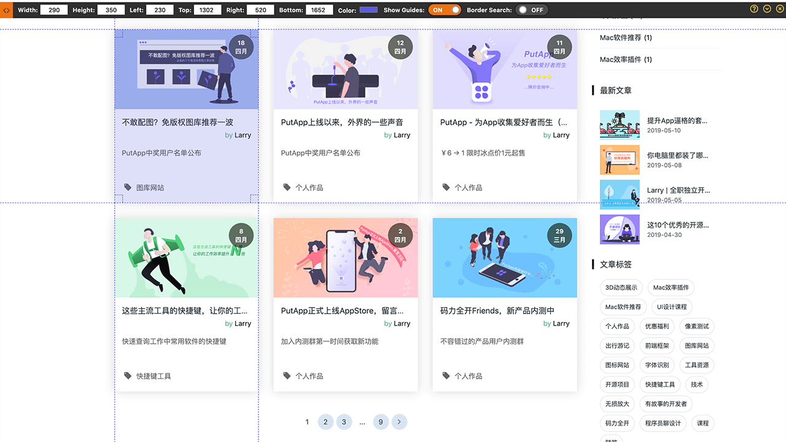
Task: Go to next page with the arrow button
Action: click(x=399, y=422)
